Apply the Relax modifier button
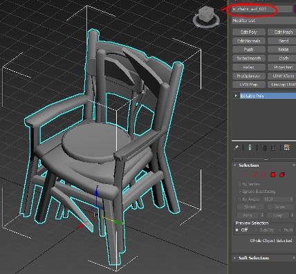The height and width of the screenshot is (274, 296). 249,67
